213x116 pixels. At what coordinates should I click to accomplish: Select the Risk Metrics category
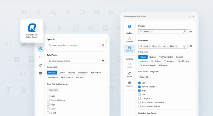[x=183, y=61]
